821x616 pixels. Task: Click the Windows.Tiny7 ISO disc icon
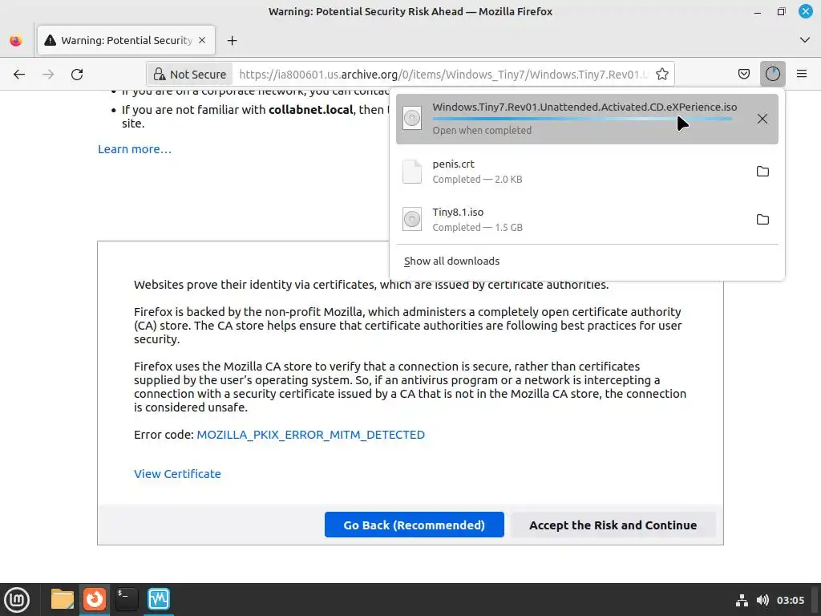[412, 119]
